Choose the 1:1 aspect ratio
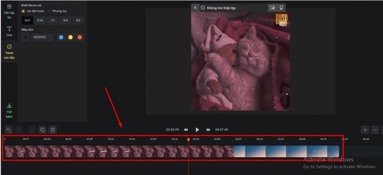 52,21
